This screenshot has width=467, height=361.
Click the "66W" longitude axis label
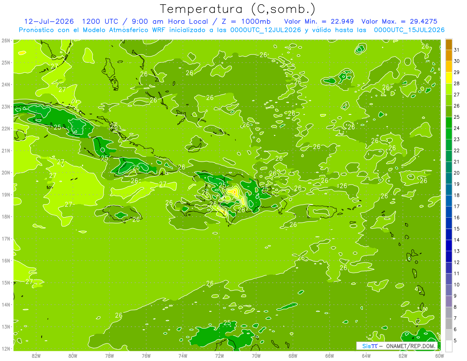329,356
